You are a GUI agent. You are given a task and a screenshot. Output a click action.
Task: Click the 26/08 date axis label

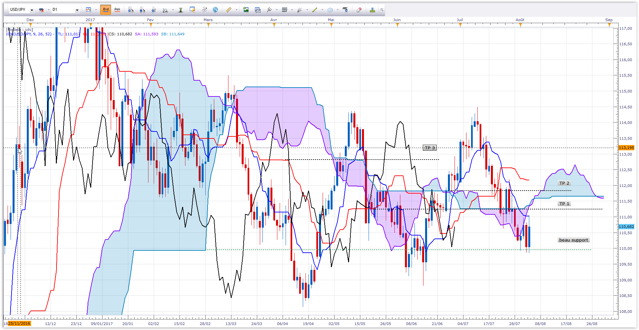(x=592, y=324)
